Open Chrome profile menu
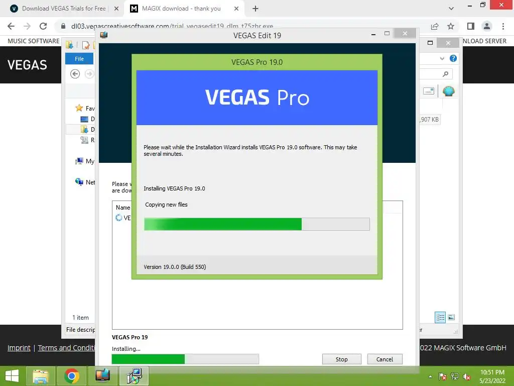Screen dimensions: 514x386 point(487,26)
